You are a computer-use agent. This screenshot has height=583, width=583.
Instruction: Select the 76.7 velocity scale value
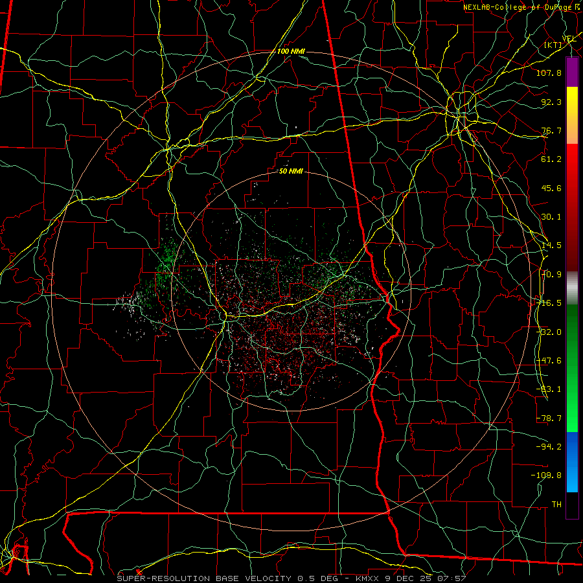[x=551, y=130]
